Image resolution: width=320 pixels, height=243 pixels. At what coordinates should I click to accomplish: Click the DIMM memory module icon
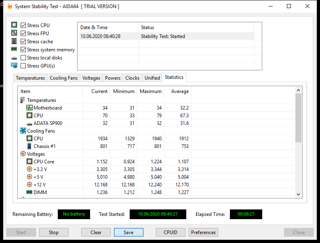(x=29, y=192)
